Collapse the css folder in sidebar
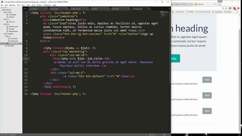This screenshot has width=242, height=136. coord(3,19)
